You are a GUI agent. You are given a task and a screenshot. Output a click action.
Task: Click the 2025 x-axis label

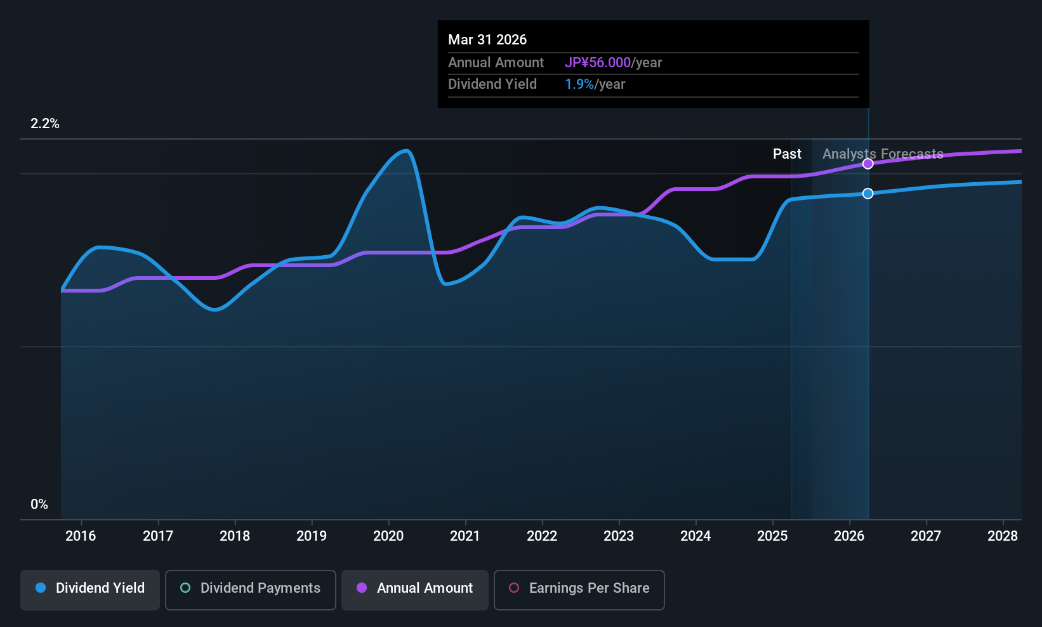[772, 536]
